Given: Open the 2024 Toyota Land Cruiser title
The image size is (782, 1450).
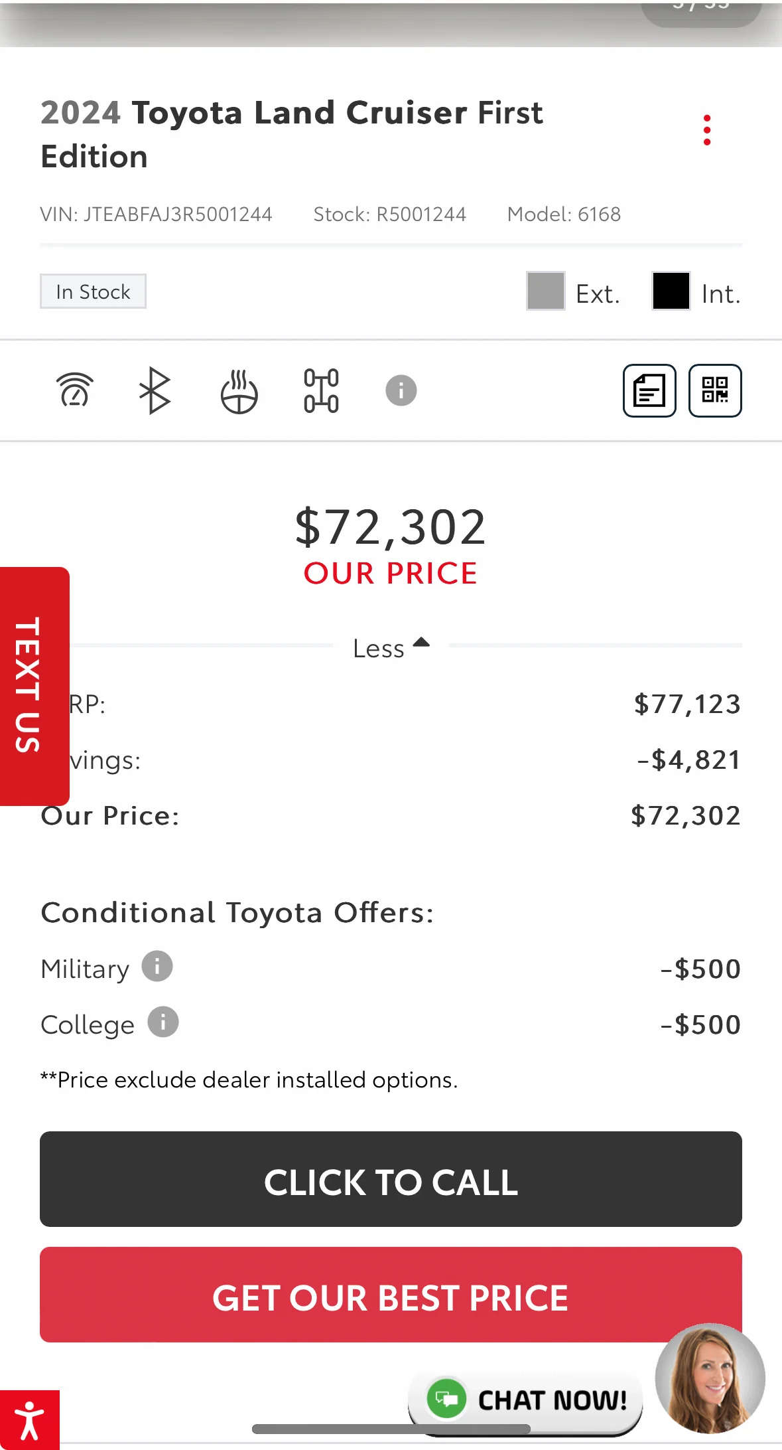Looking at the screenshot, I should point(292,134).
